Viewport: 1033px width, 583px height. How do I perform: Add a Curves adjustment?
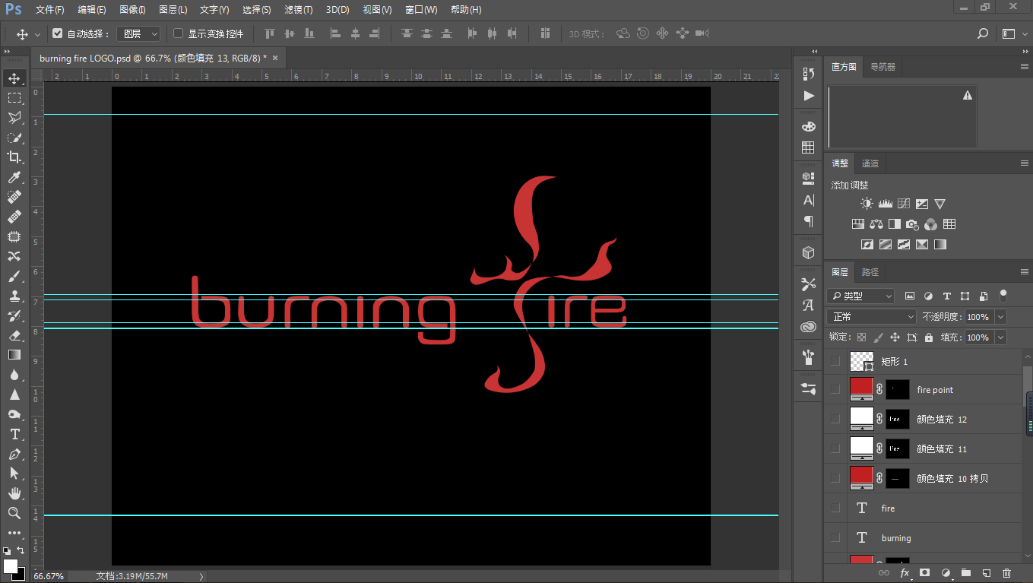pyautogui.click(x=903, y=204)
